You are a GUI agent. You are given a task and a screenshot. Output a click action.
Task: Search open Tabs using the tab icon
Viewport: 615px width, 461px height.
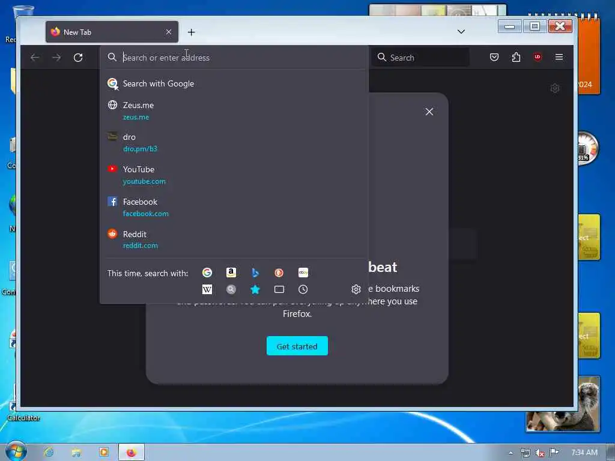coord(279,289)
